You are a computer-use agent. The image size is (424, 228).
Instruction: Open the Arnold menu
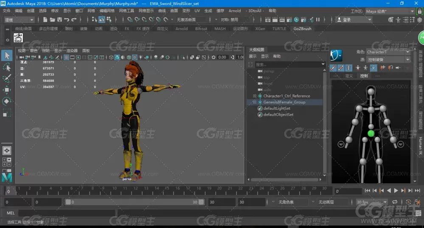(234, 11)
